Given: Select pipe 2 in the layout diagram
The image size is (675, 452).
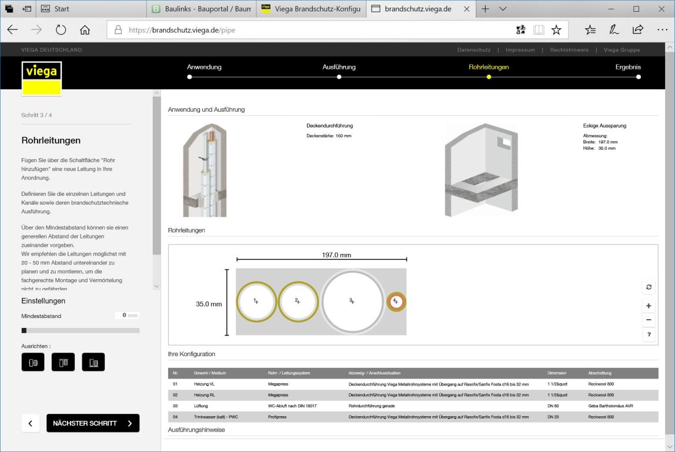Looking at the screenshot, I should click(x=298, y=302).
